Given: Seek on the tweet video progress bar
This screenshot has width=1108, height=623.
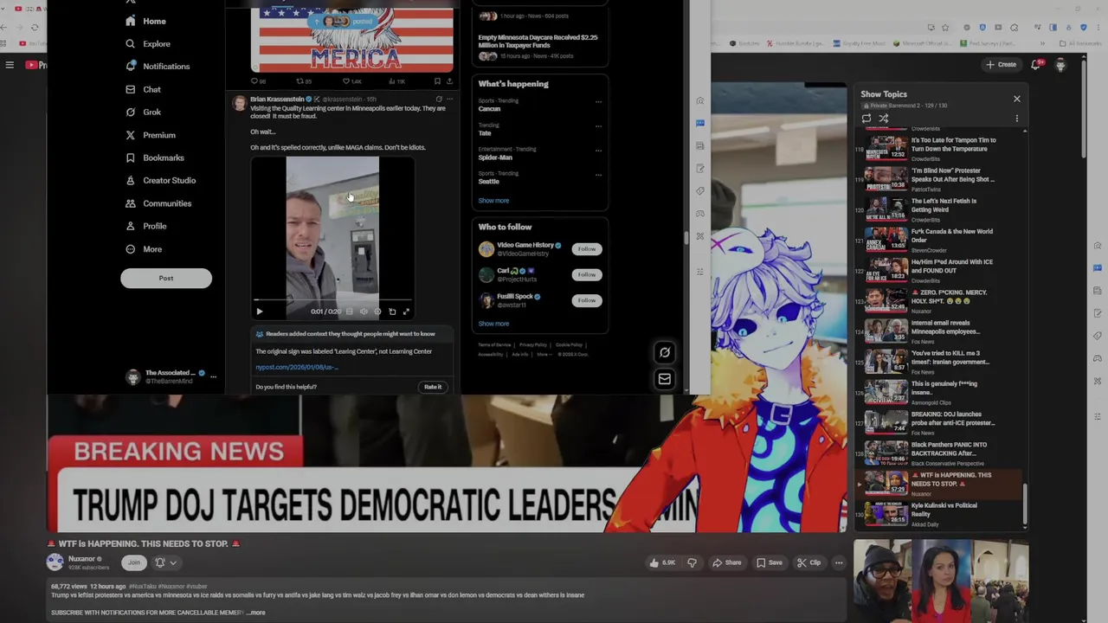Looking at the screenshot, I should (332, 301).
